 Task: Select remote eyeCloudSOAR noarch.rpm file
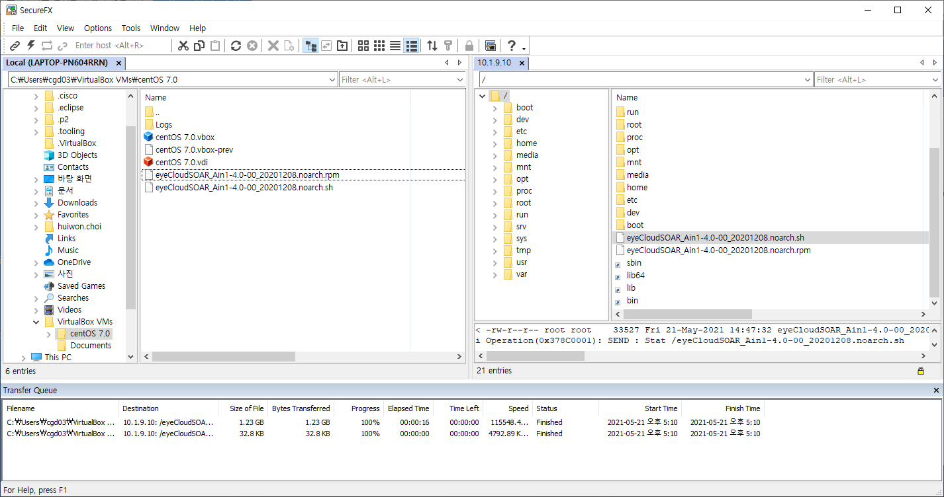pos(718,250)
